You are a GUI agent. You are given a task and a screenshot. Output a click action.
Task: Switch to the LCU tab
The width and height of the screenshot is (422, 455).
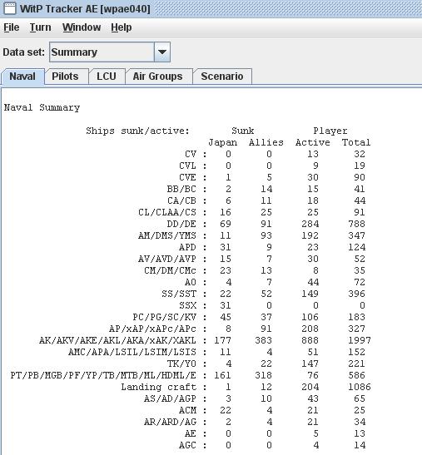(107, 77)
